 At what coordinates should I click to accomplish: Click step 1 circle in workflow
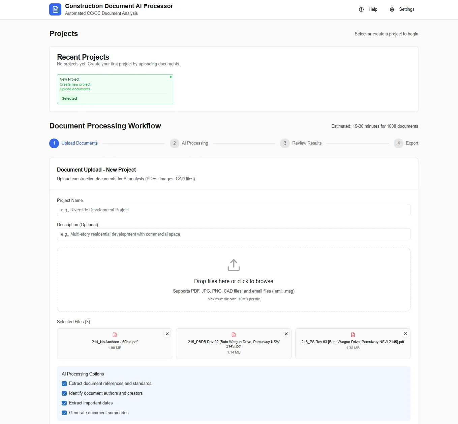coord(54,143)
